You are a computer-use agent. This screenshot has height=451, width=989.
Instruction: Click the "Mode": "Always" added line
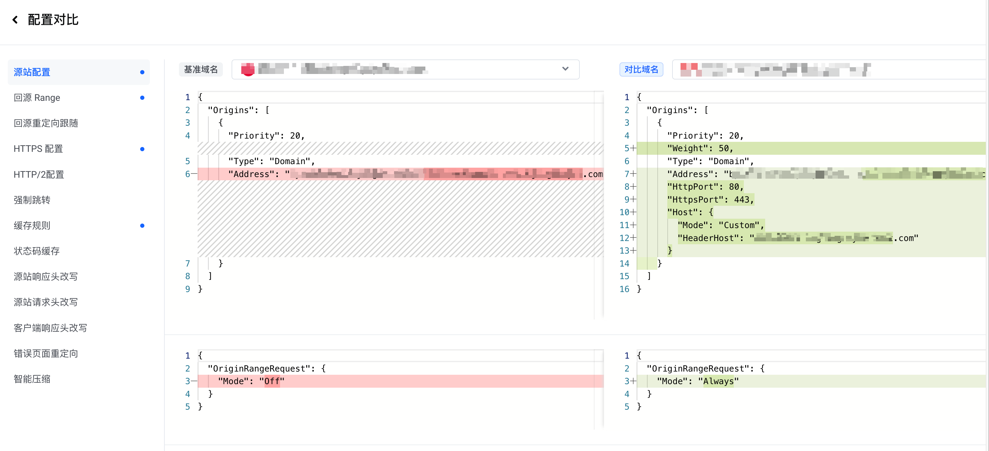(x=811, y=381)
